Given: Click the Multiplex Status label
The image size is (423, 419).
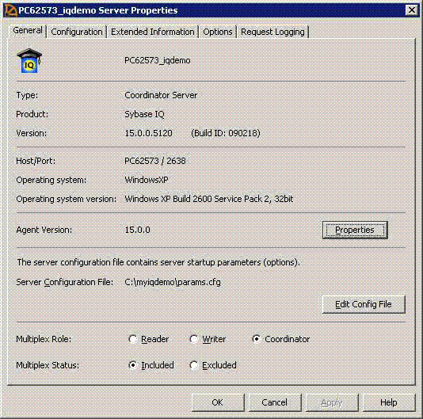Looking at the screenshot, I should click(48, 365).
